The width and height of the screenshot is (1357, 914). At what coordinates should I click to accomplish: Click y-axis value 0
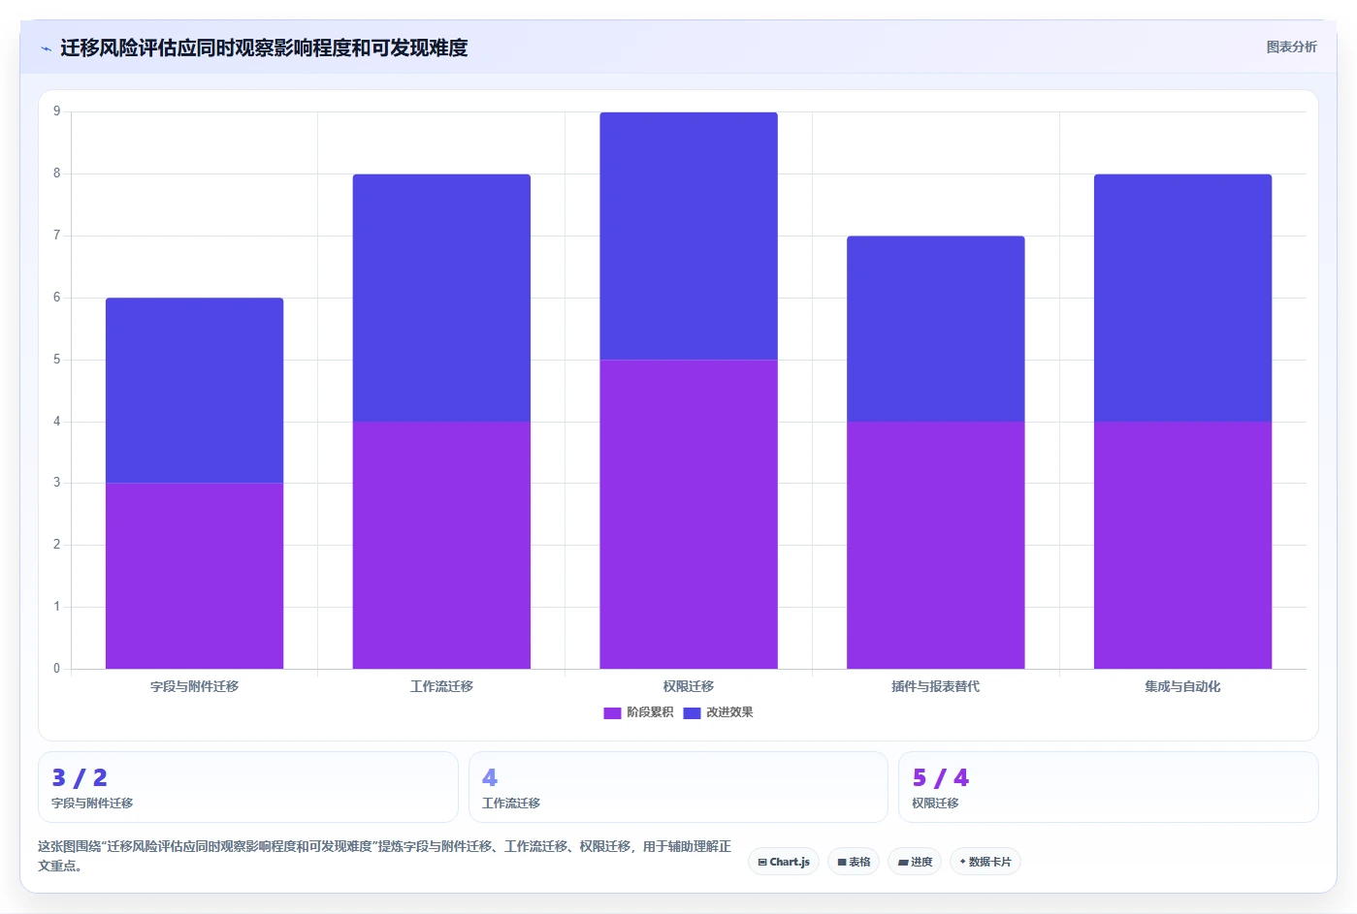pyautogui.click(x=56, y=668)
